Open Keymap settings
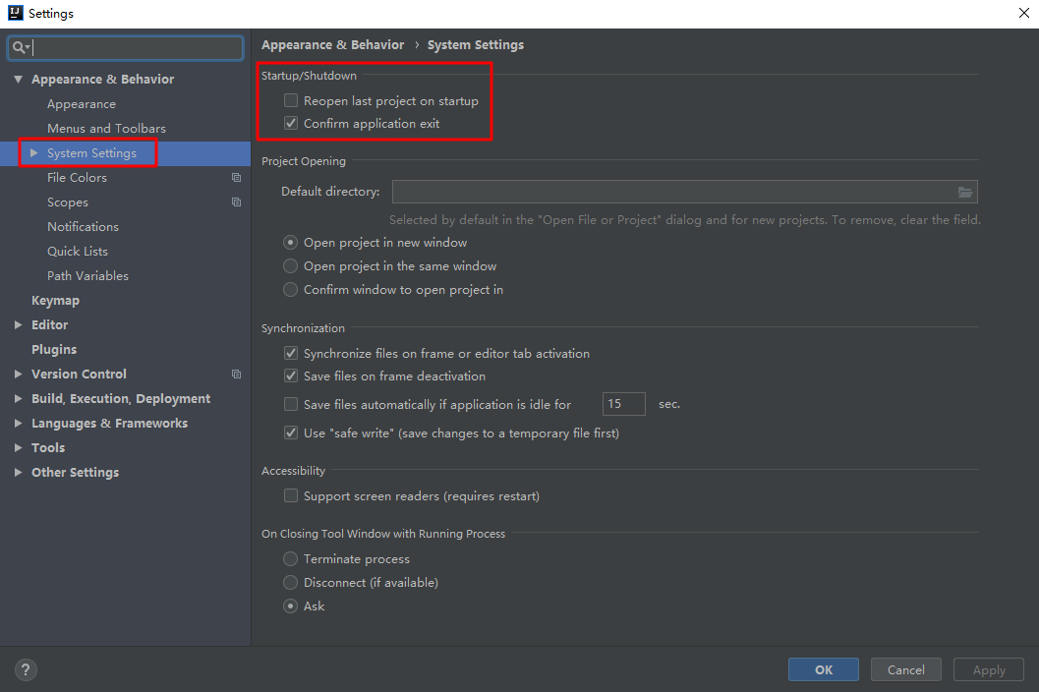 pyautogui.click(x=56, y=300)
